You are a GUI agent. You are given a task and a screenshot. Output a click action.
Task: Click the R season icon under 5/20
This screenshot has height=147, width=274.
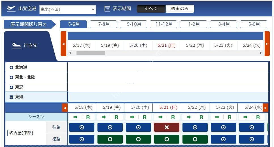(x=145, y=117)
